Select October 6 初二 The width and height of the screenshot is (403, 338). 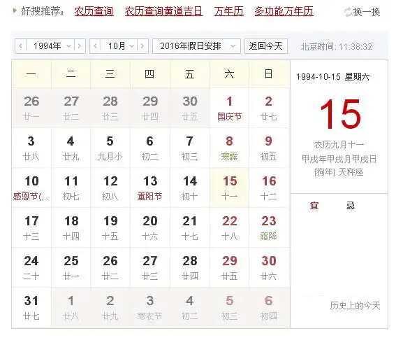tap(150, 148)
